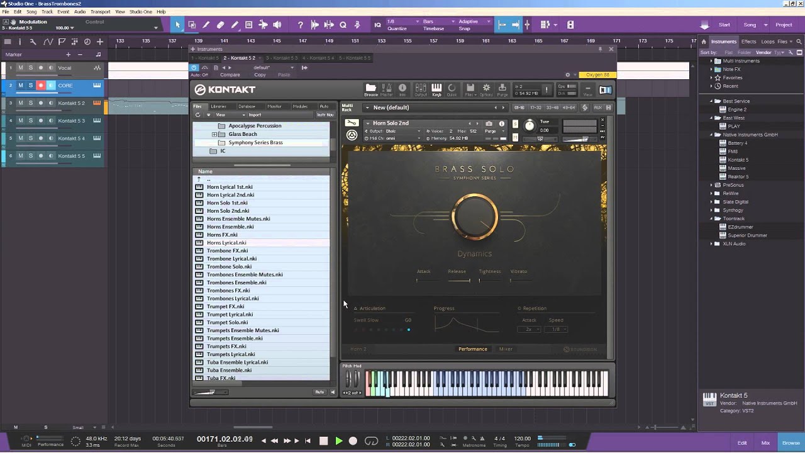The height and width of the screenshot is (453, 805).
Task: Toggle monitor on the CORE track
Action: [x=51, y=86]
